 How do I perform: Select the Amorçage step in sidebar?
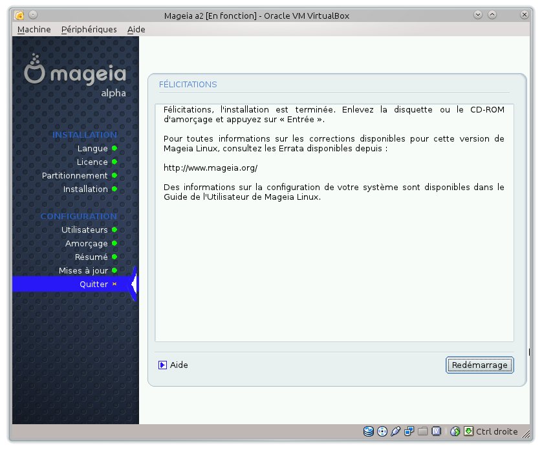click(87, 244)
